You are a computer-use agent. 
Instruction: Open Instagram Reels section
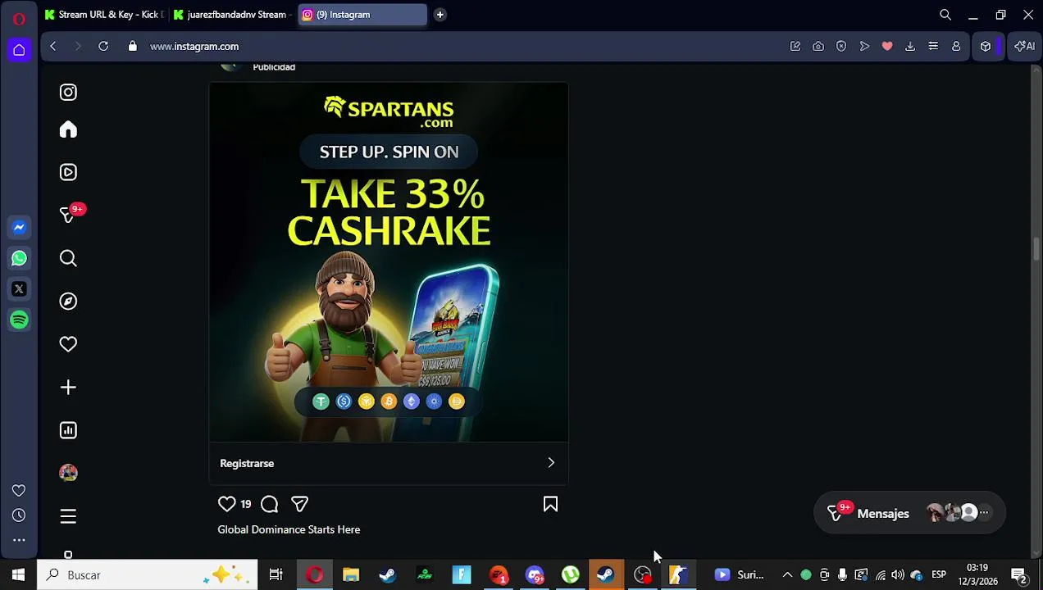(x=68, y=172)
